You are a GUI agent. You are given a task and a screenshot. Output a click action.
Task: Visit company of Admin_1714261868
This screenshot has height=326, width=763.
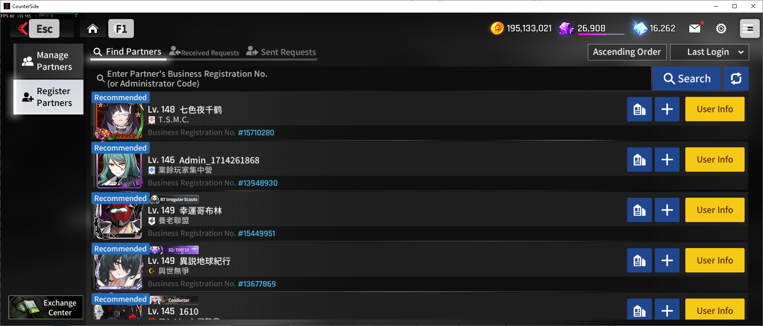(x=639, y=160)
